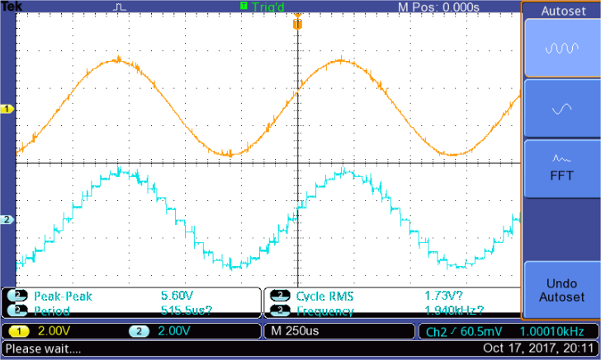Click the FFT spectrum display button
The image size is (601, 360).
[x=561, y=167]
